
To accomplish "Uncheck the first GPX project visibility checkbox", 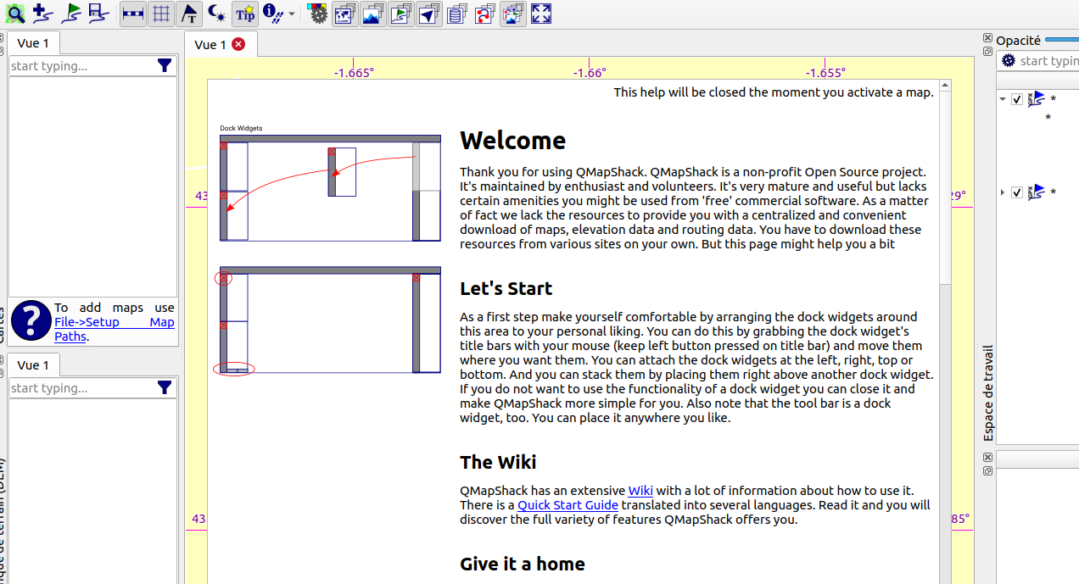I will 1016,99.
